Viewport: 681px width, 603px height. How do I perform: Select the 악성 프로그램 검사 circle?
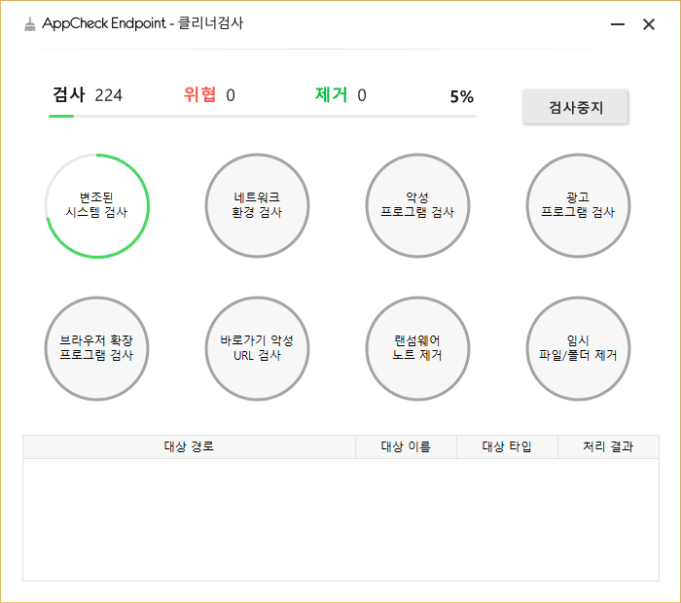coord(417,206)
